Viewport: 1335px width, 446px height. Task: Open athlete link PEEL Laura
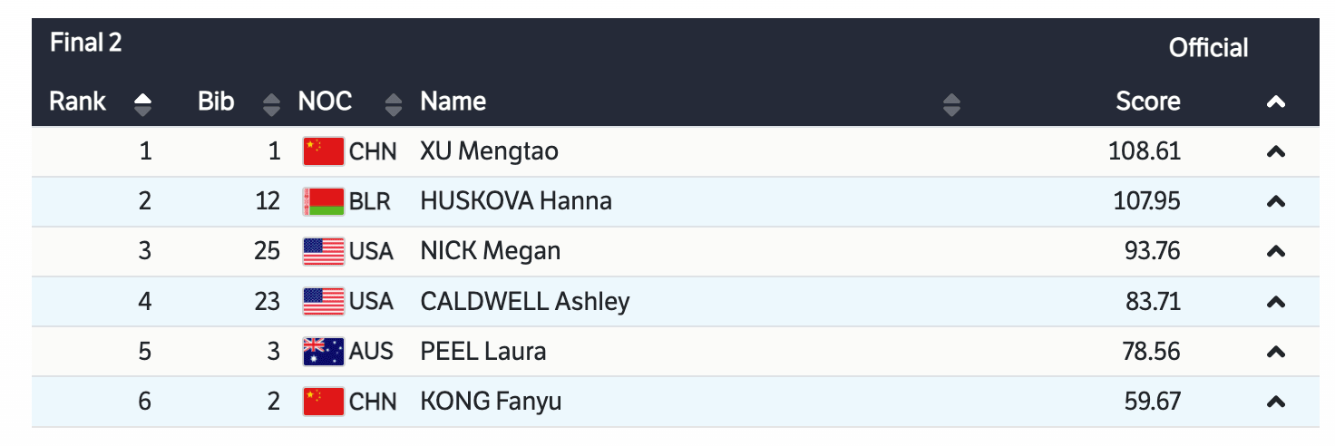[x=483, y=351]
